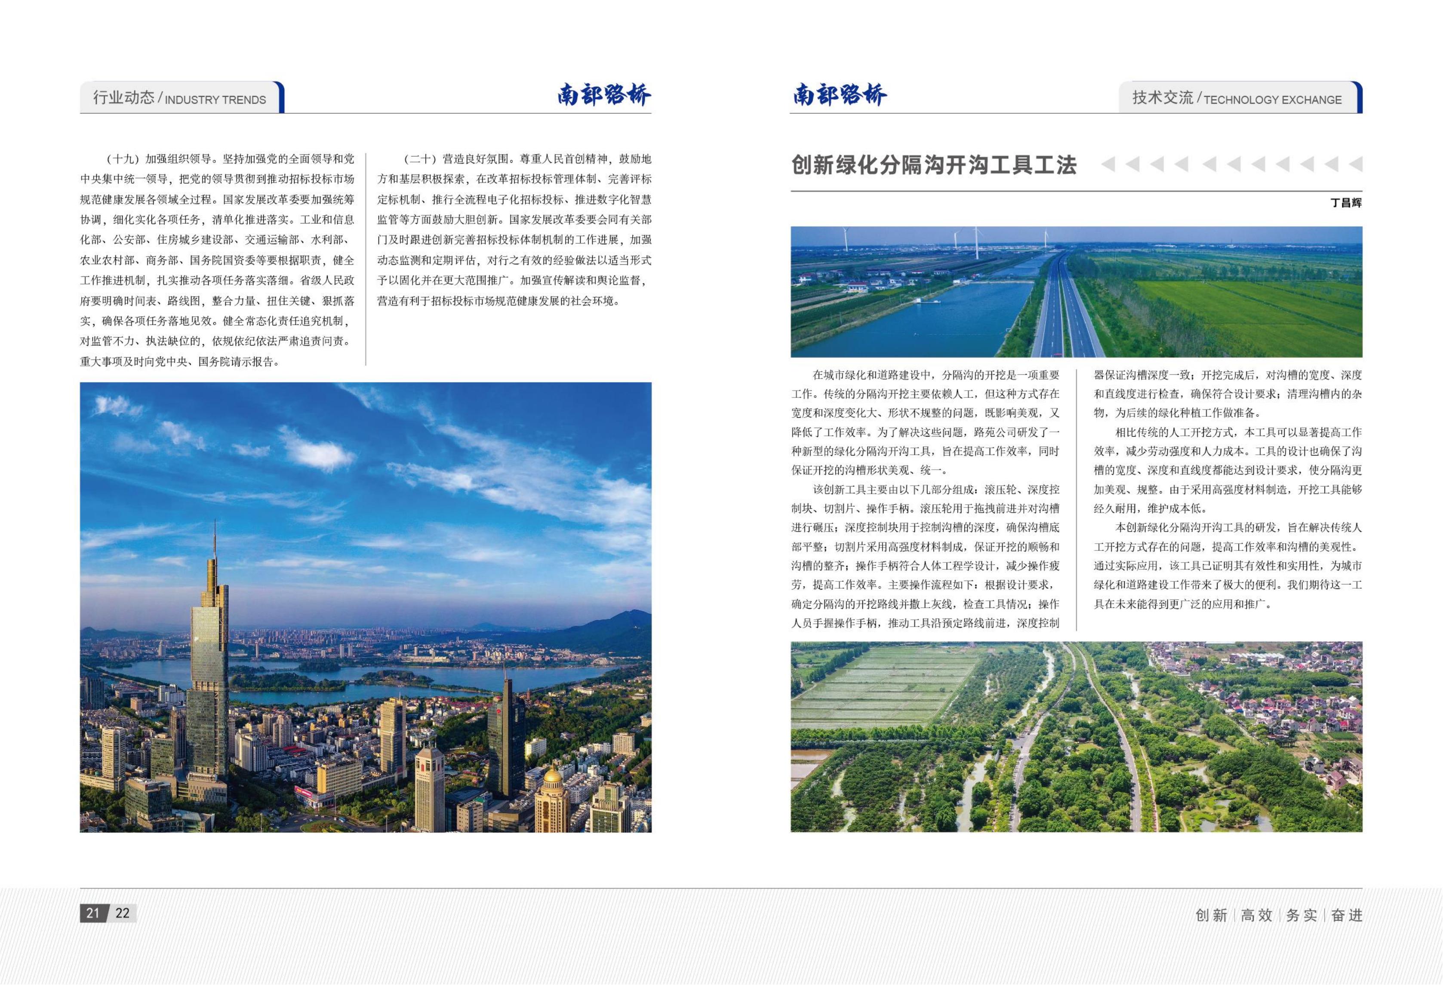The width and height of the screenshot is (1443, 985).
Task: Click the footer word 高效
Action: tap(1257, 915)
